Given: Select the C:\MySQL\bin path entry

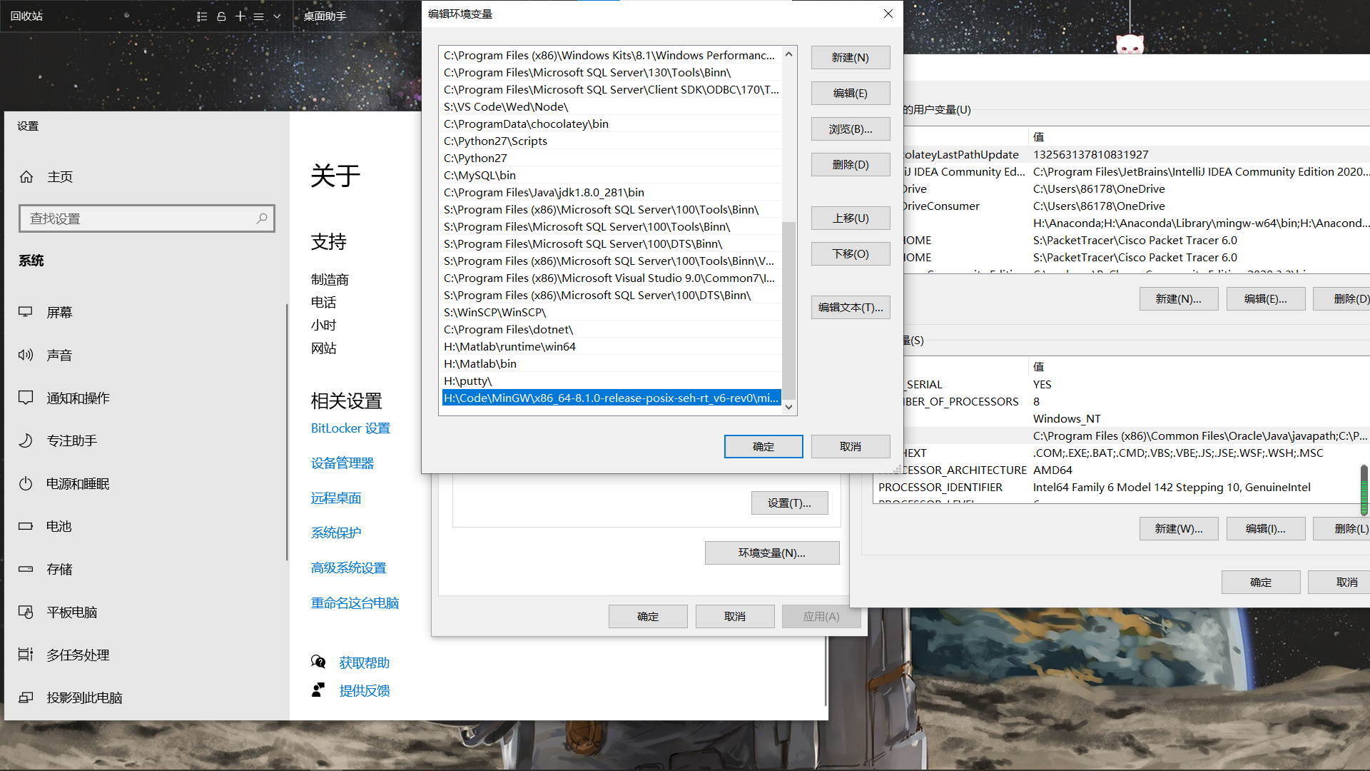Looking at the screenshot, I should tap(611, 176).
